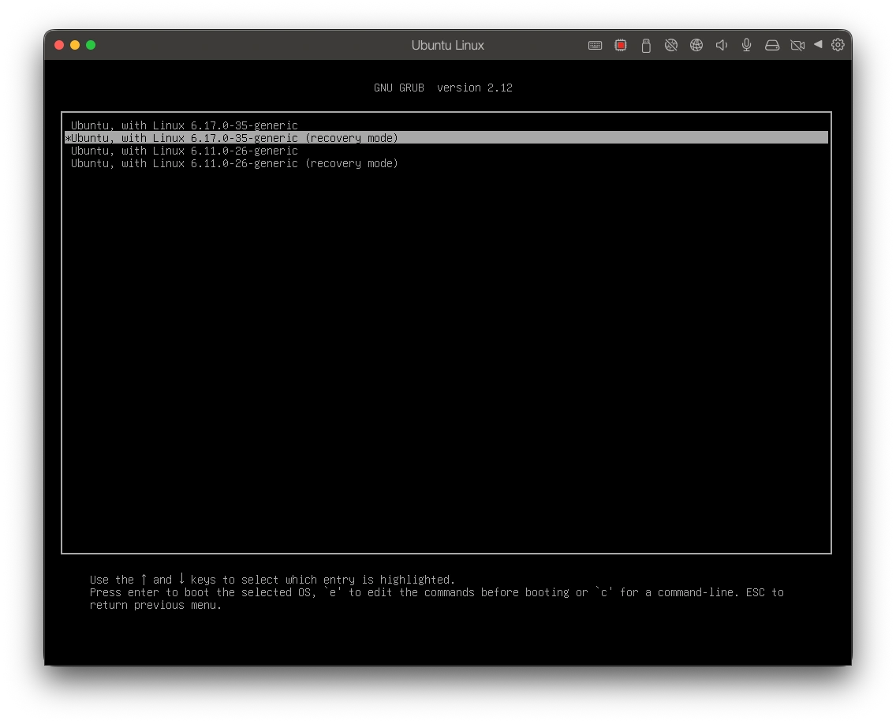Click the Ubuntu Linux window title
The width and height of the screenshot is (896, 724).
click(x=448, y=45)
